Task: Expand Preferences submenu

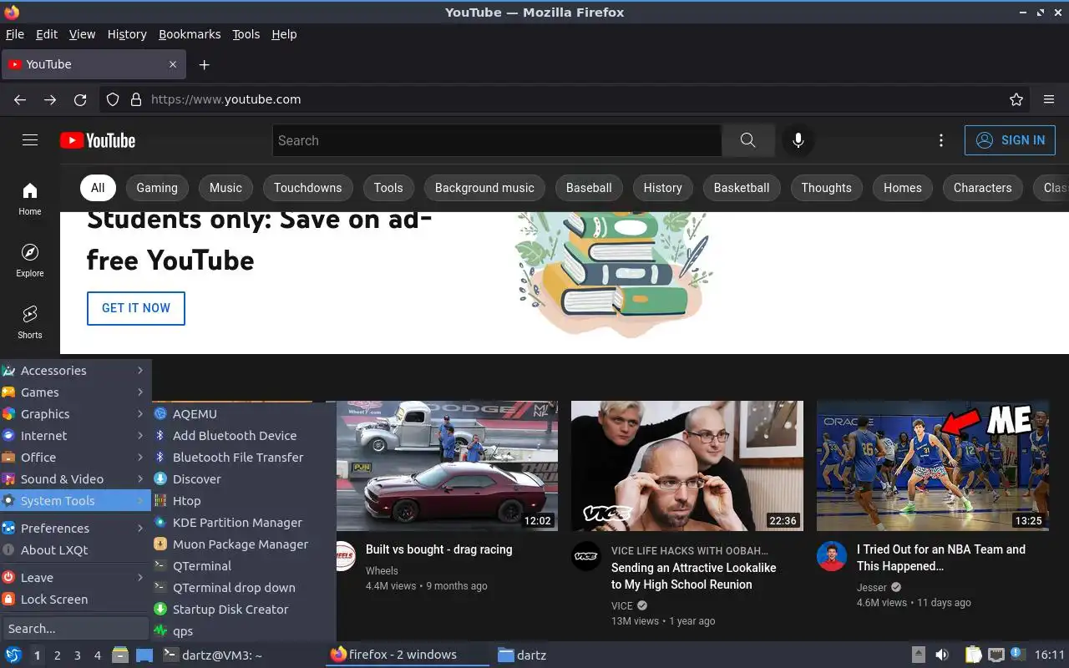Action: 75,529
